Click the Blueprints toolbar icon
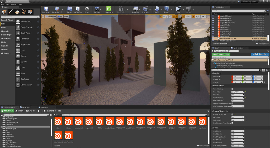The width and height of the screenshot is (270, 148). [x=135, y=9]
